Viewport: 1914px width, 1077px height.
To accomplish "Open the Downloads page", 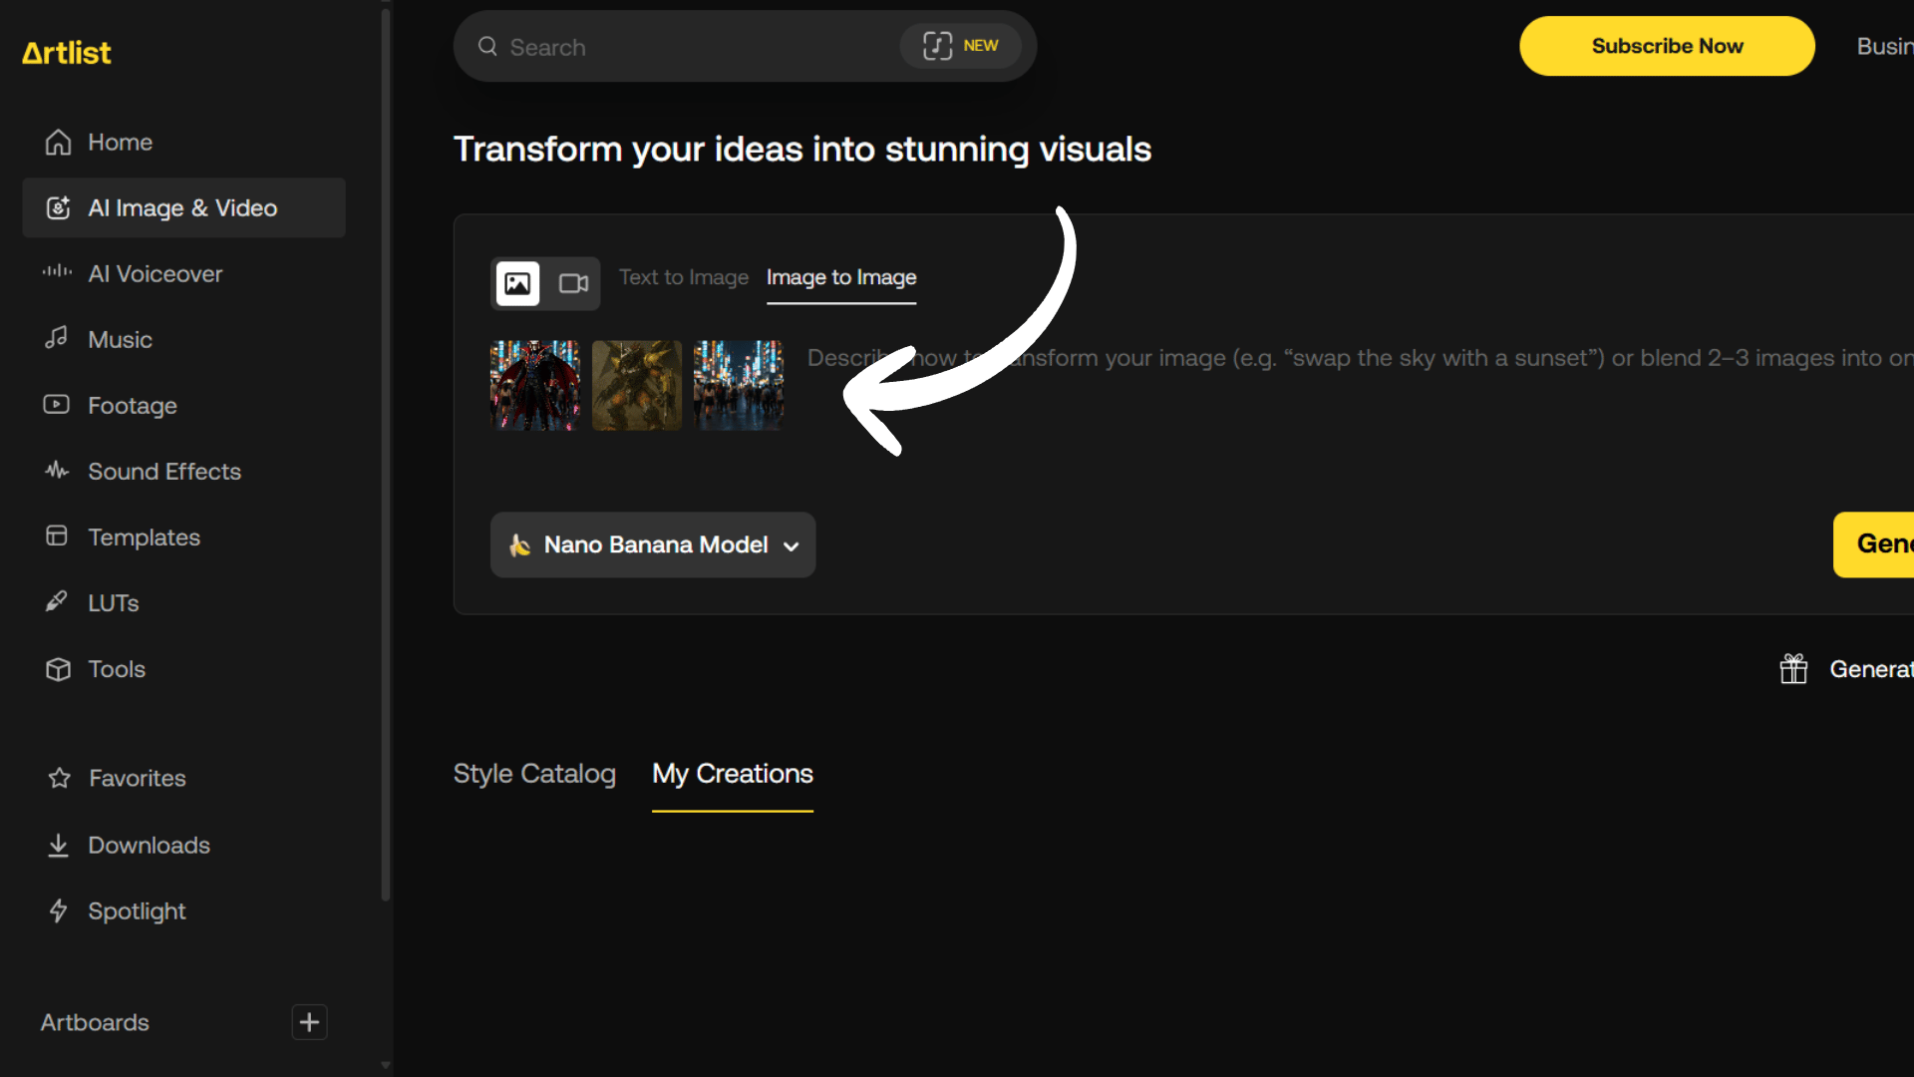I will pos(149,846).
